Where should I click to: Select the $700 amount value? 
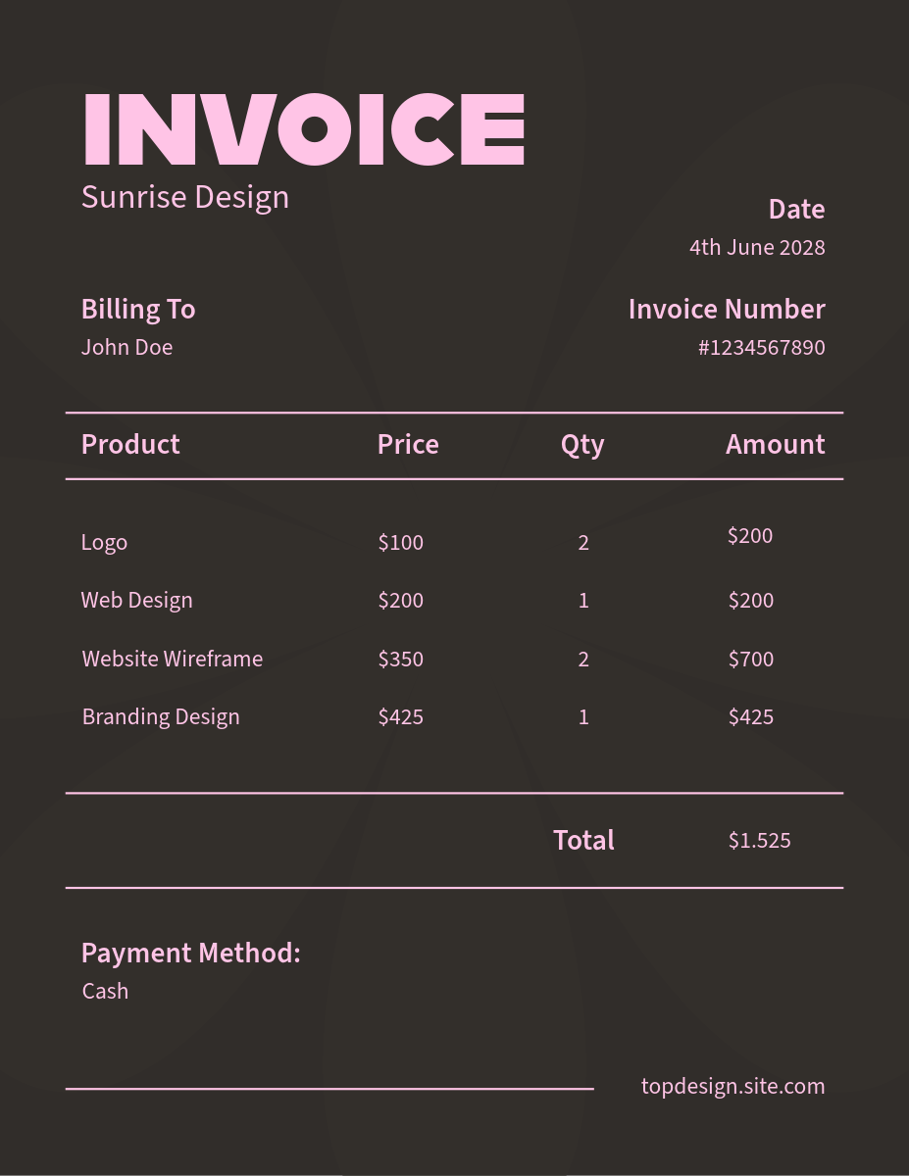750,659
